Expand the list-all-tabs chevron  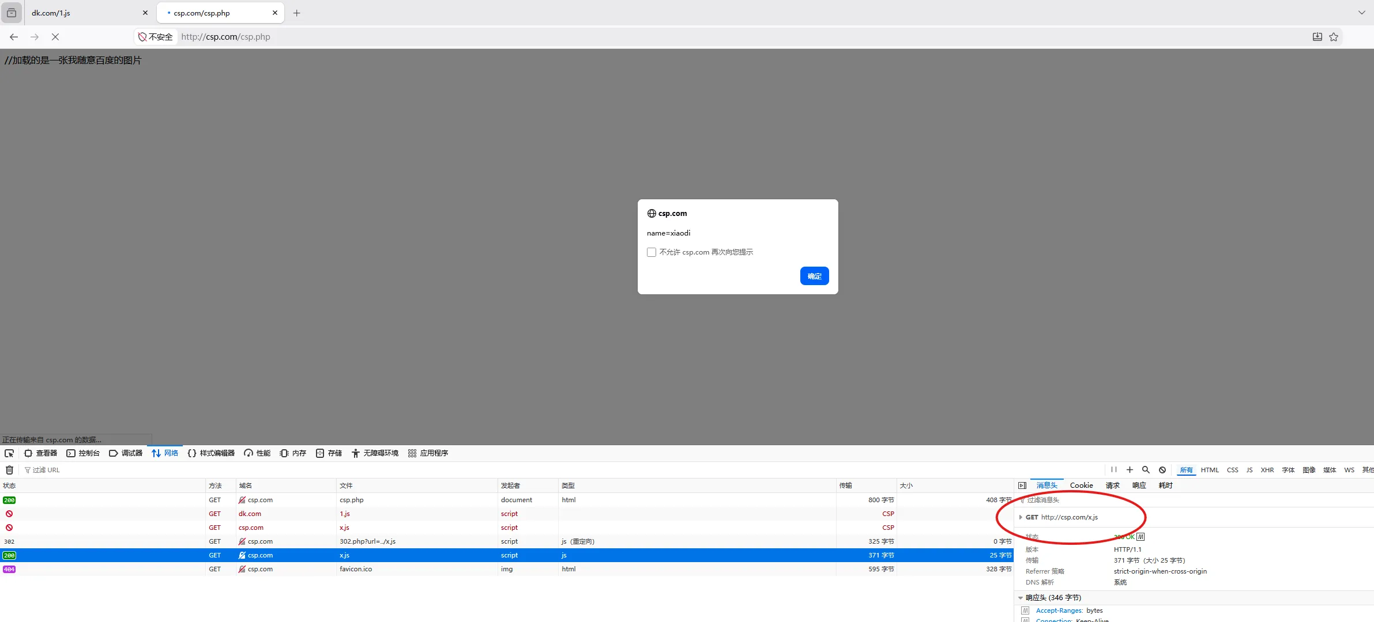1362,13
